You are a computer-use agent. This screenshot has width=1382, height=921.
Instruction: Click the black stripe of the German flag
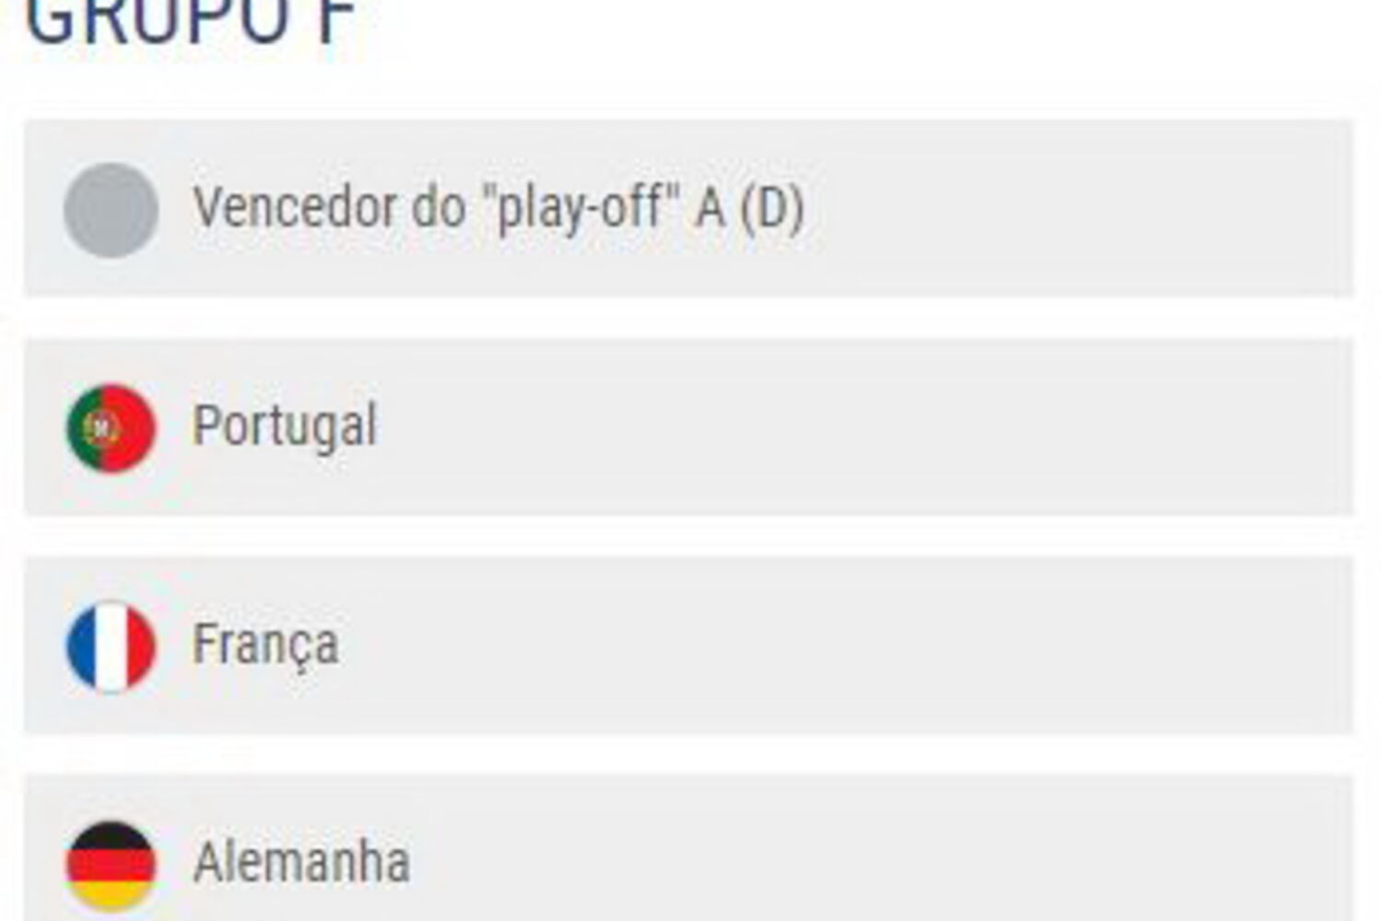point(111,835)
